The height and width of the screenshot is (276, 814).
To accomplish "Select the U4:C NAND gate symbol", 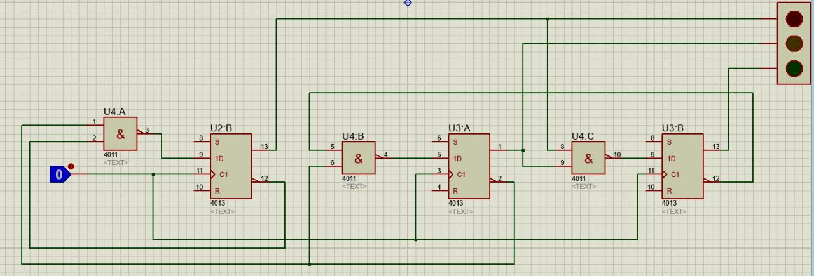I will tap(588, 158).
